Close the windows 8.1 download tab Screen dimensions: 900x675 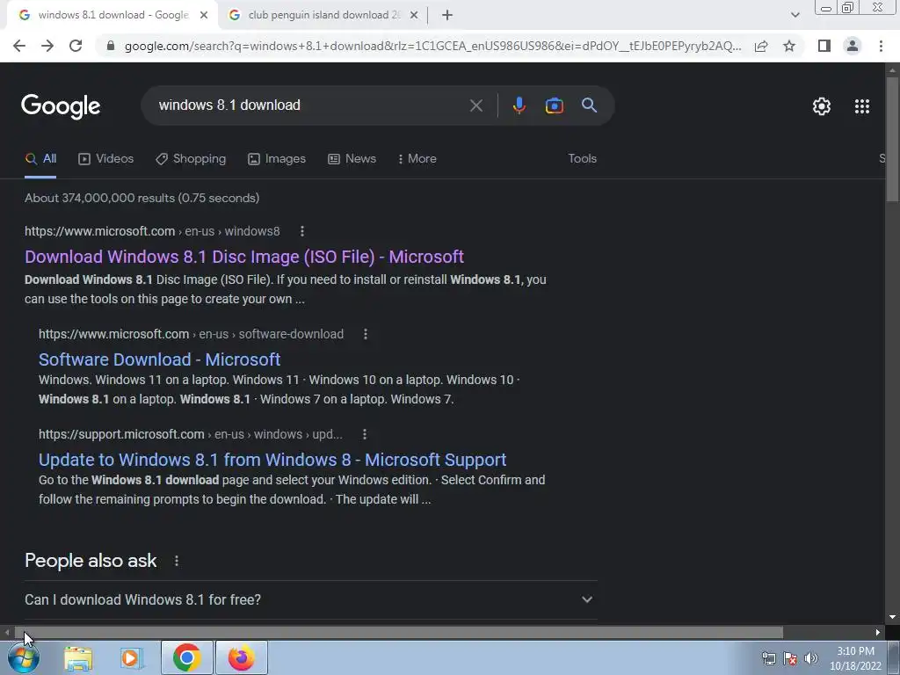204,16
